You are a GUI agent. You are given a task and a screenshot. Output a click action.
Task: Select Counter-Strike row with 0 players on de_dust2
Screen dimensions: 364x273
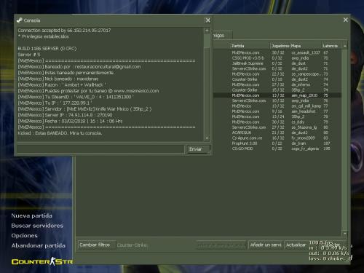pos(277,79)
